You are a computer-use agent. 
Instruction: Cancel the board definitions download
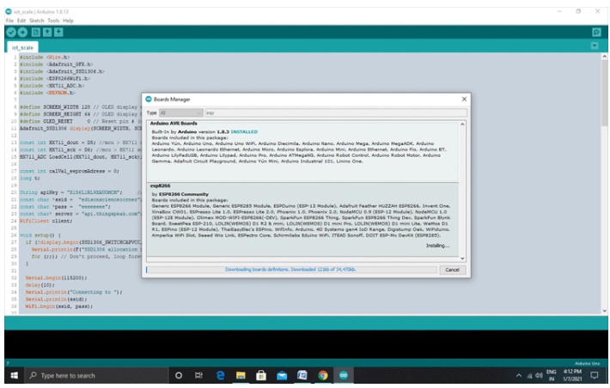[x=450, y=269]
